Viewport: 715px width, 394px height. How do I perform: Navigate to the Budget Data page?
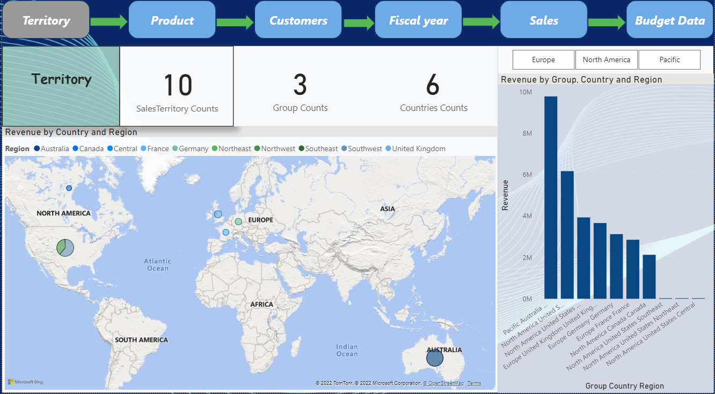point(670,20)
